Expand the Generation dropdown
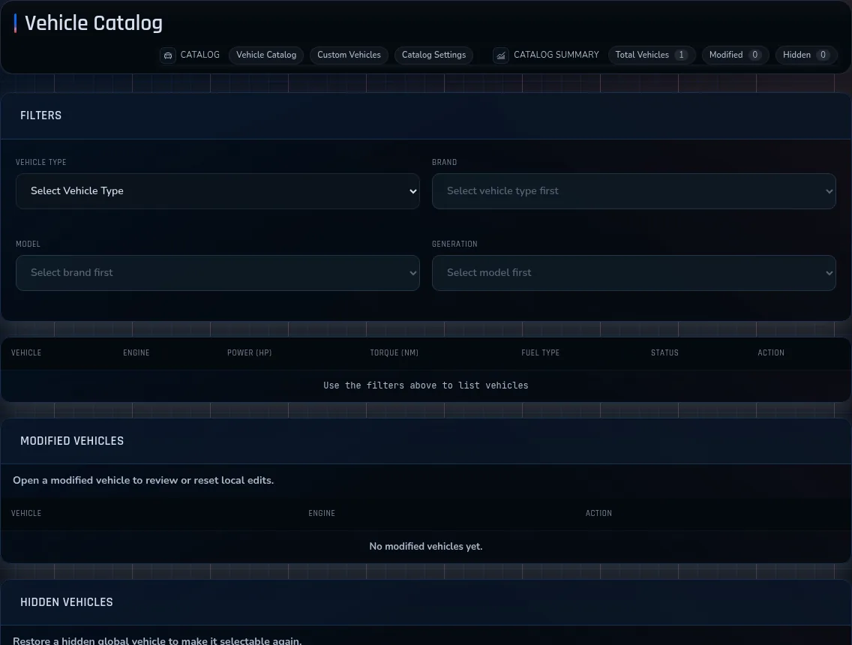 coord(634,273)
